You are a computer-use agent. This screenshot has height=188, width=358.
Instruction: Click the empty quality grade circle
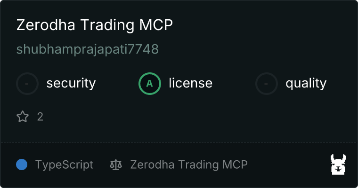(266, 84)
